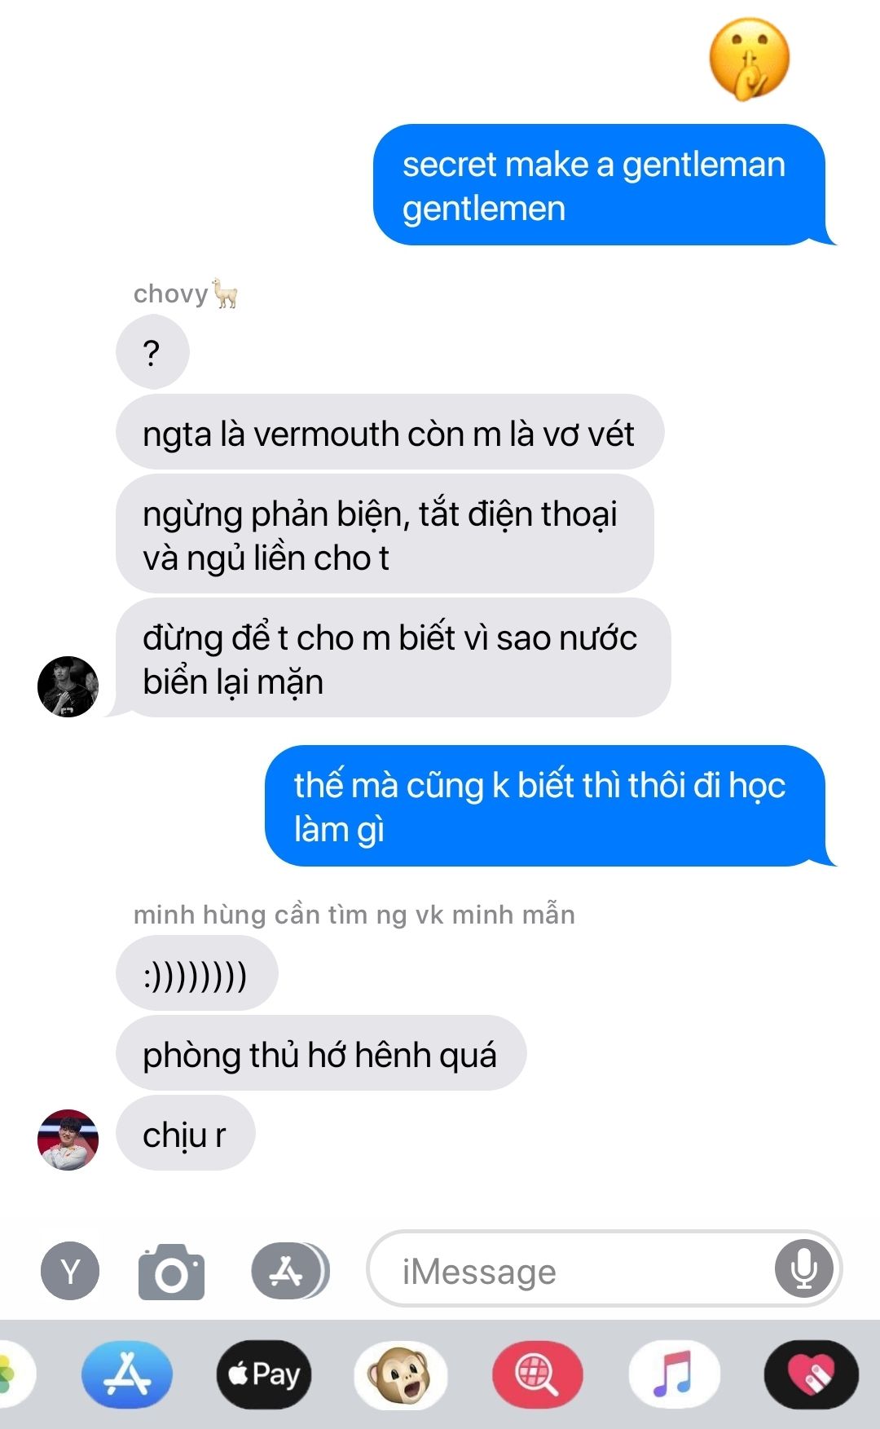
Task: Tap minh hùng's profile avatar
Action: (x=68, y=1140)
